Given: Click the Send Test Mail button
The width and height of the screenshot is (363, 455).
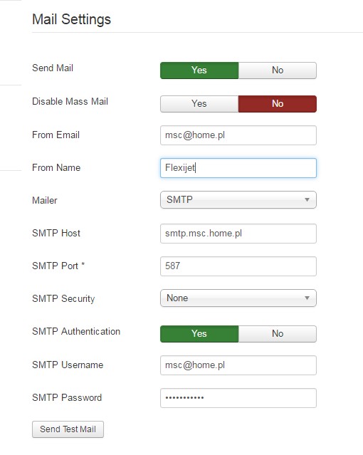Looking at the screenshot, I should 68,429.
